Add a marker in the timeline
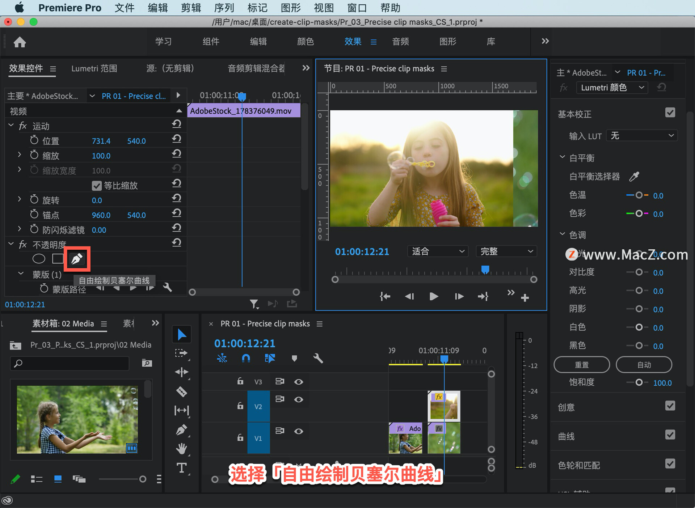The width and height of the screenshot is (695, 508). (x=294, y=359)
